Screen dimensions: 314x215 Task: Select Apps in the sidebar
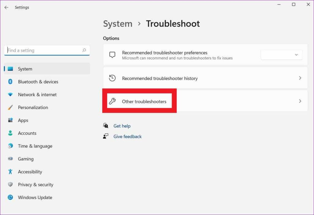point(47,120)
